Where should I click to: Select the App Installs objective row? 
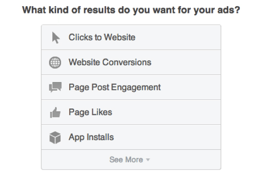click(x=131, y=137)
